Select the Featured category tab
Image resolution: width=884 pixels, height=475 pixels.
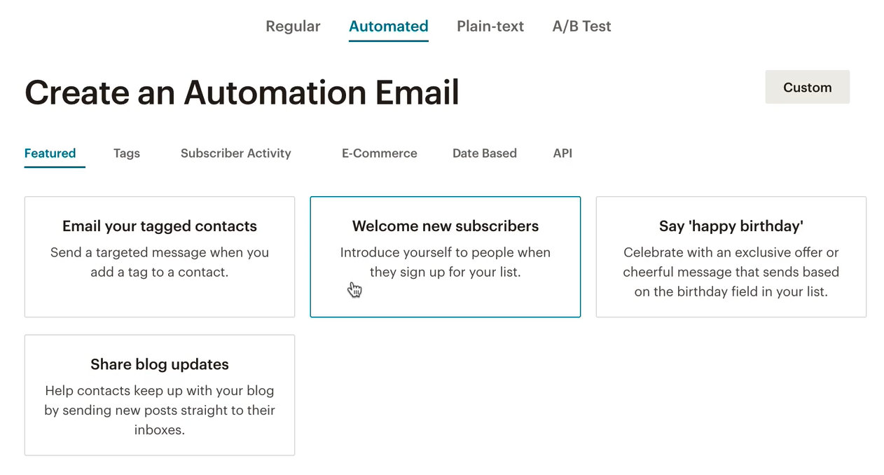point(50,153)
